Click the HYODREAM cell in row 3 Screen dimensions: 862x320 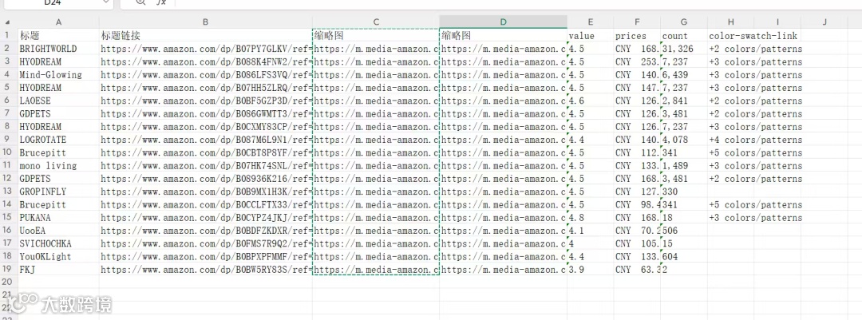click(x=58, y=61)
